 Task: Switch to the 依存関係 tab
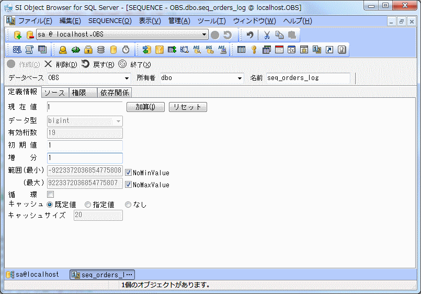[x=115, y=93]
